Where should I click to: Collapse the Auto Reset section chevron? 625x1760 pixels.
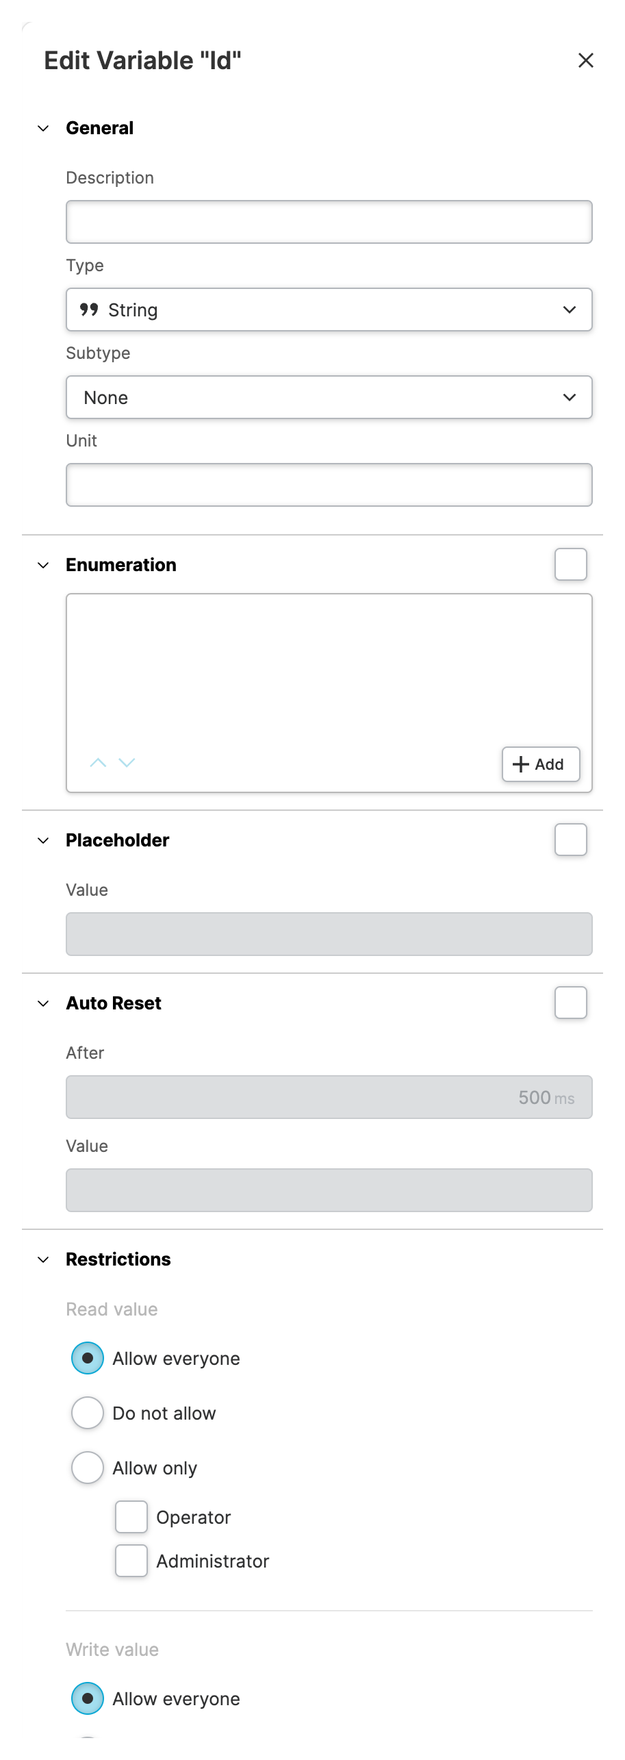43,1003
